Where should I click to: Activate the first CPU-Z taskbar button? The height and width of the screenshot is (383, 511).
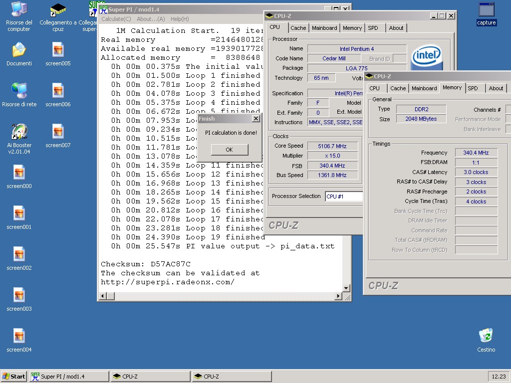point(150,377)
